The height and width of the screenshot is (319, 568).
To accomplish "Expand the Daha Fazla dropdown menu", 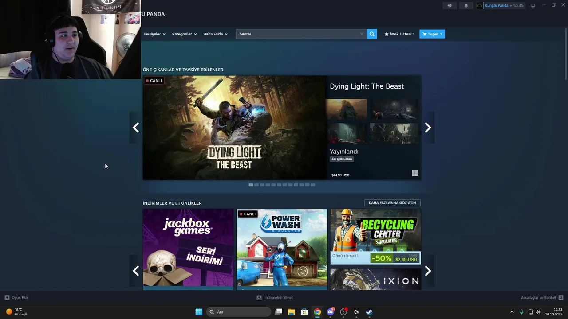I will tap(215, 34).
